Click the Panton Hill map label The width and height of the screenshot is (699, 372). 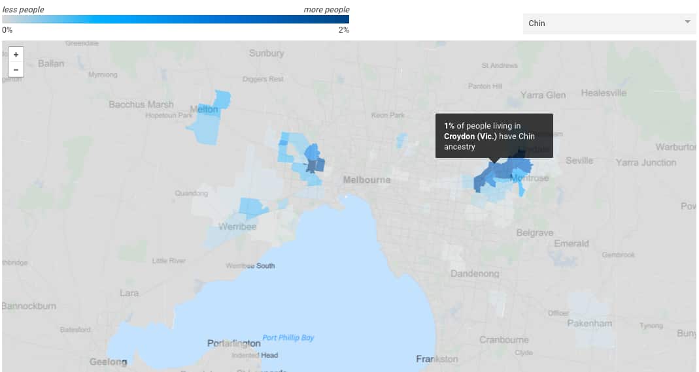tap(485, 86)
